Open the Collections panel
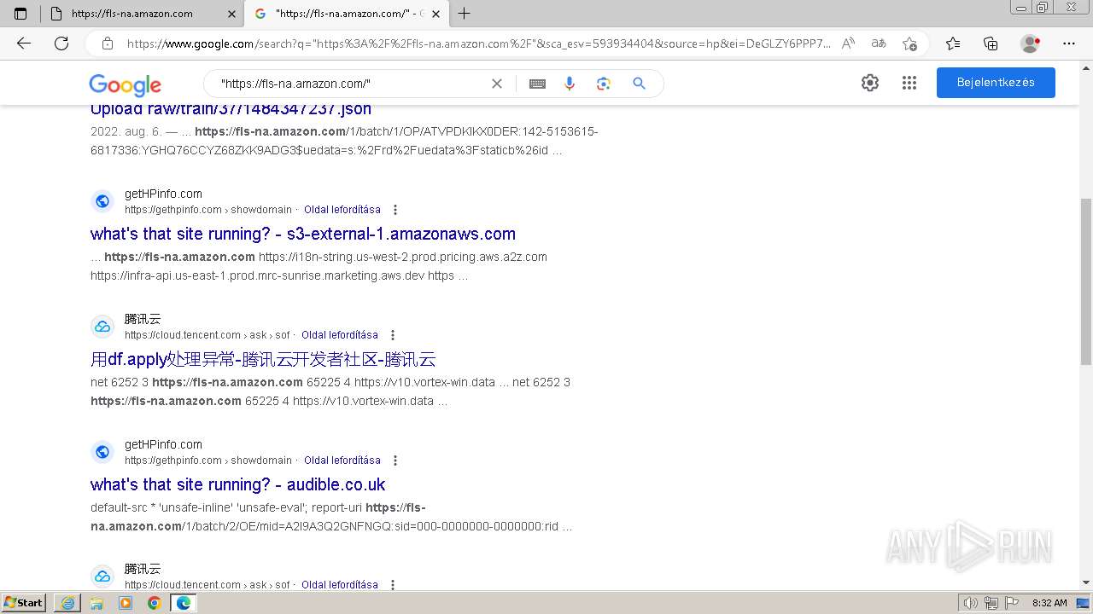1093x614 pixels. click(x=991, y=43)
